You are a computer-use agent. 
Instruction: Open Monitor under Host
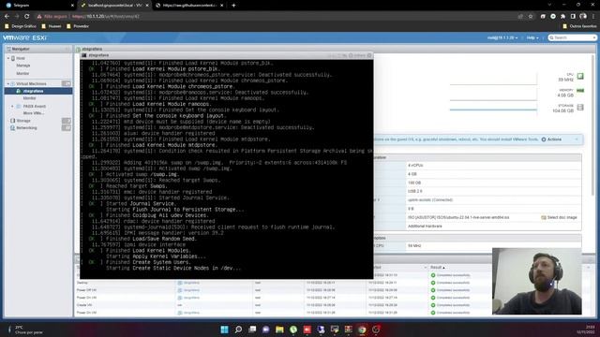[x=22, y=73]
